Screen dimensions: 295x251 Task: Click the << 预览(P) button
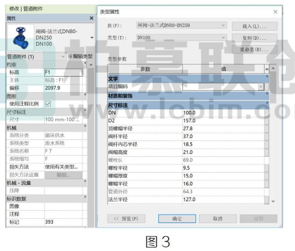(126, 219)
